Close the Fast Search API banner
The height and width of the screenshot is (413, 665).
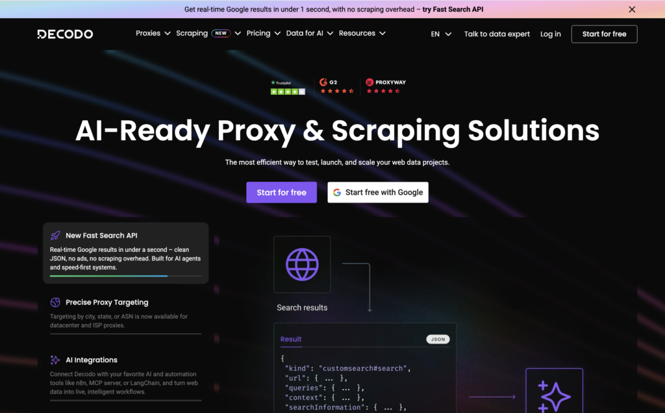tap(631, 9)
